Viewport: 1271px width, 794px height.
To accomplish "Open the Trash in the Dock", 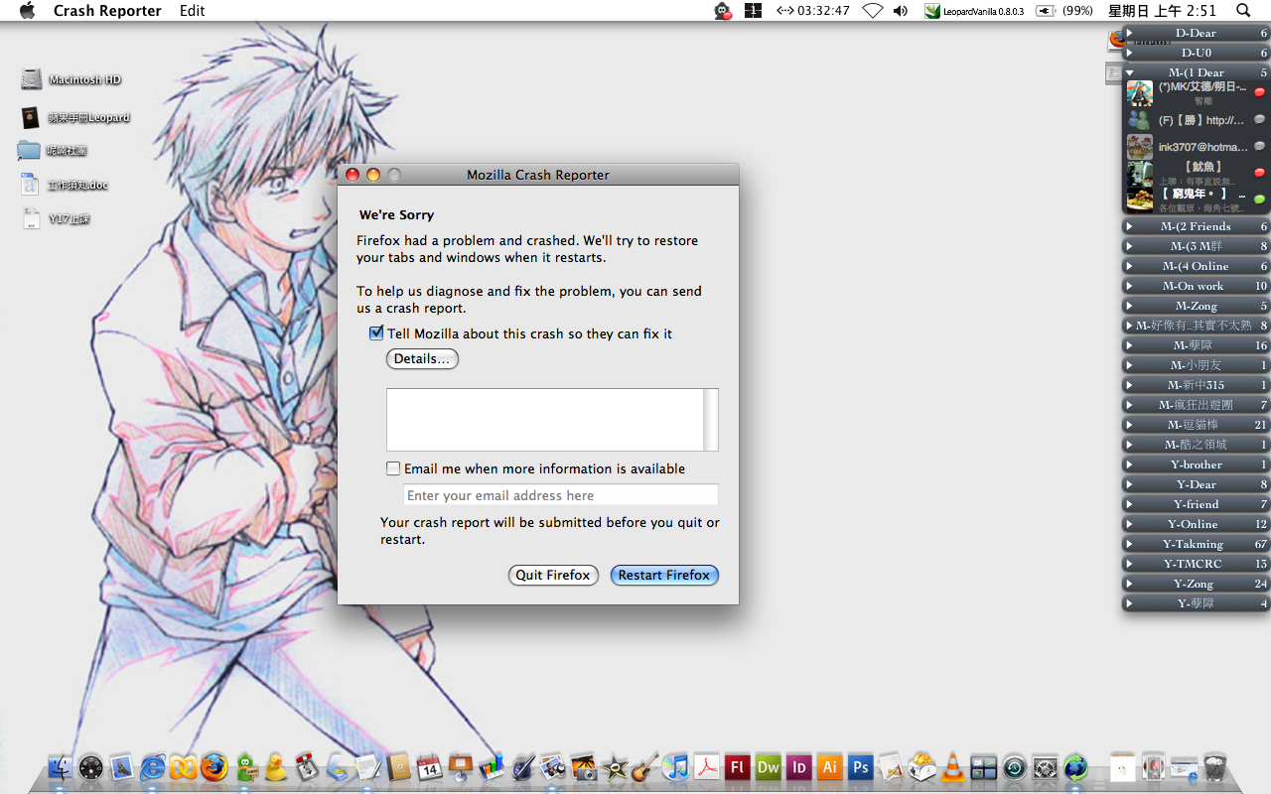I will (x=1214, y=767).
